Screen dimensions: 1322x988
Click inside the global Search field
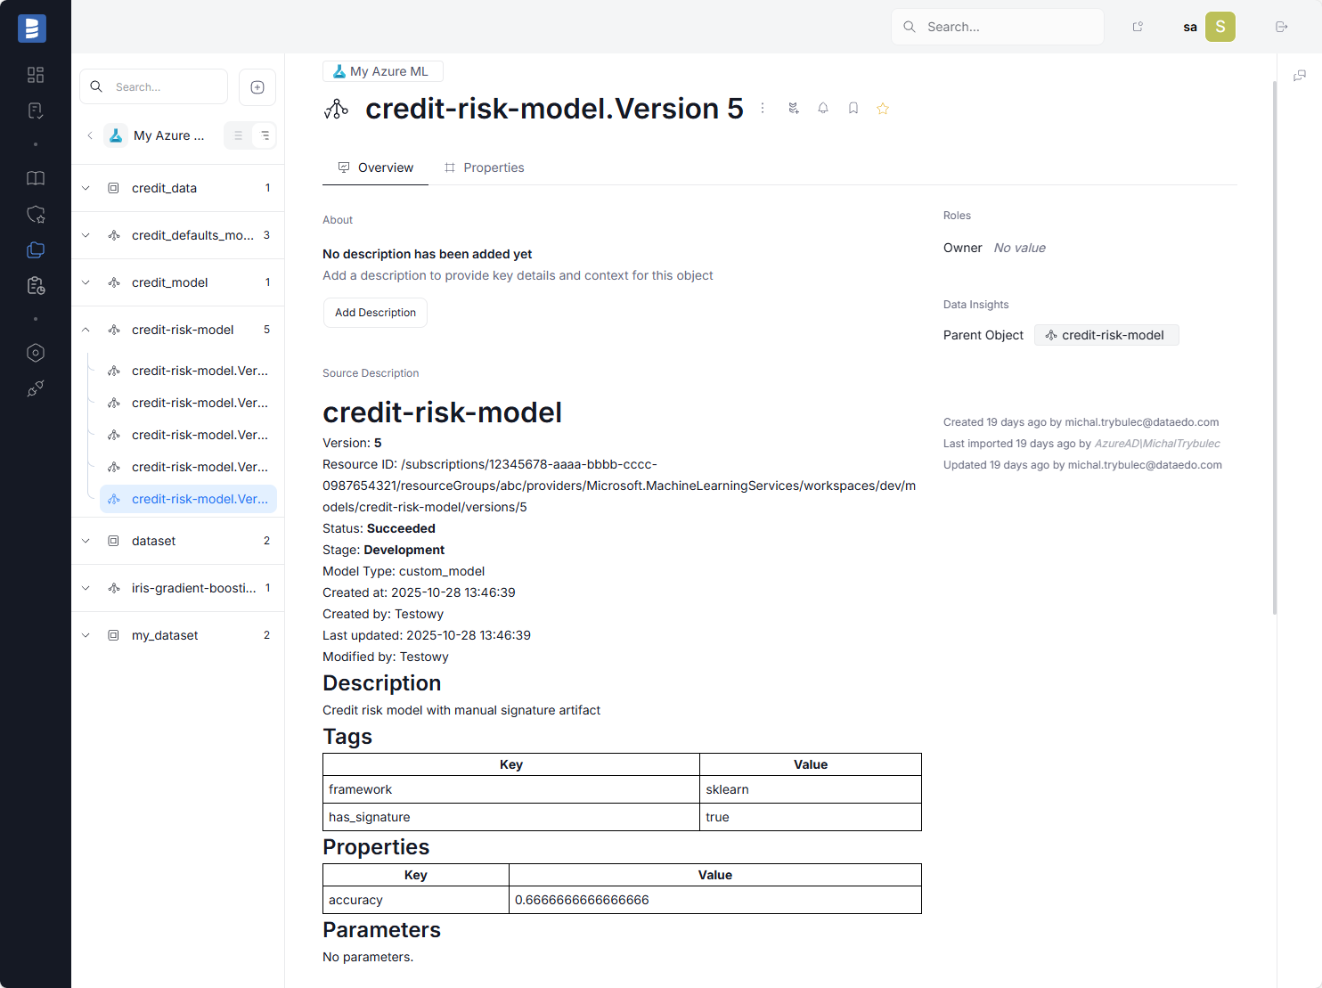pos(997,27)
